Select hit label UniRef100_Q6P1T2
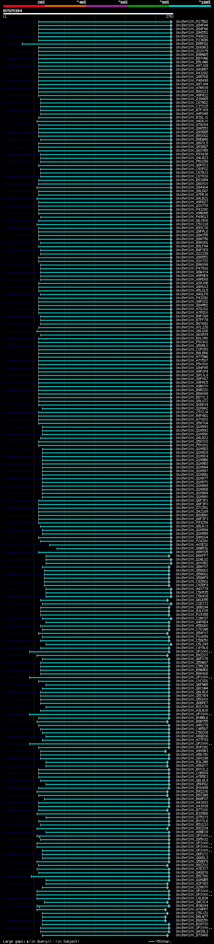 pyautogui.click(x=192, y=854)
